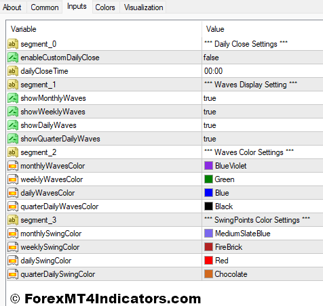The width and height of the screenshot is (323, 306).
Task: Click the boolean icon next to enableCustomDailyClose
Action: click(13, 58)
